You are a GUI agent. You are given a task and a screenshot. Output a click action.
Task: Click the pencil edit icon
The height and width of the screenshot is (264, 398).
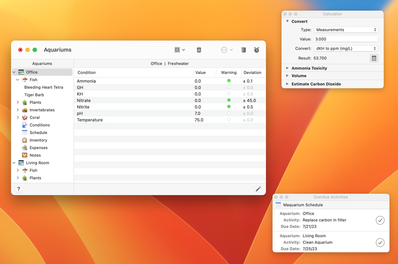258,189
